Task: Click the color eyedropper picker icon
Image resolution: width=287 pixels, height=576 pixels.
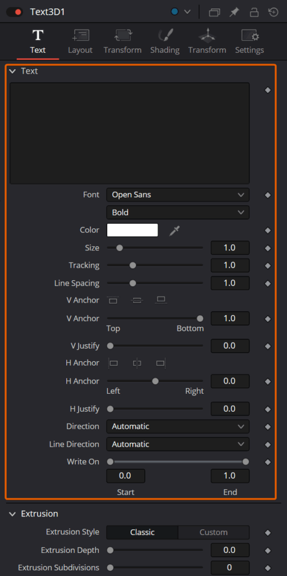Action: point(175,231)
